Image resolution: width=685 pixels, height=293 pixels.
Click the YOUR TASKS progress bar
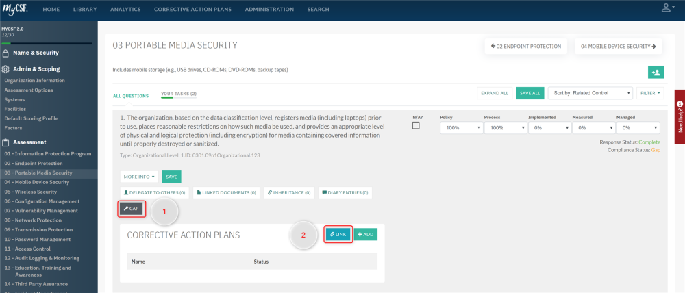click(179, 98)
